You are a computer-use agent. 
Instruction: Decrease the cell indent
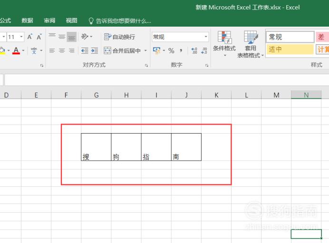click(85, 50)
